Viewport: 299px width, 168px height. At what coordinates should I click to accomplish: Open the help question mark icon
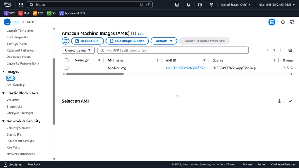(x=200, y=4)
